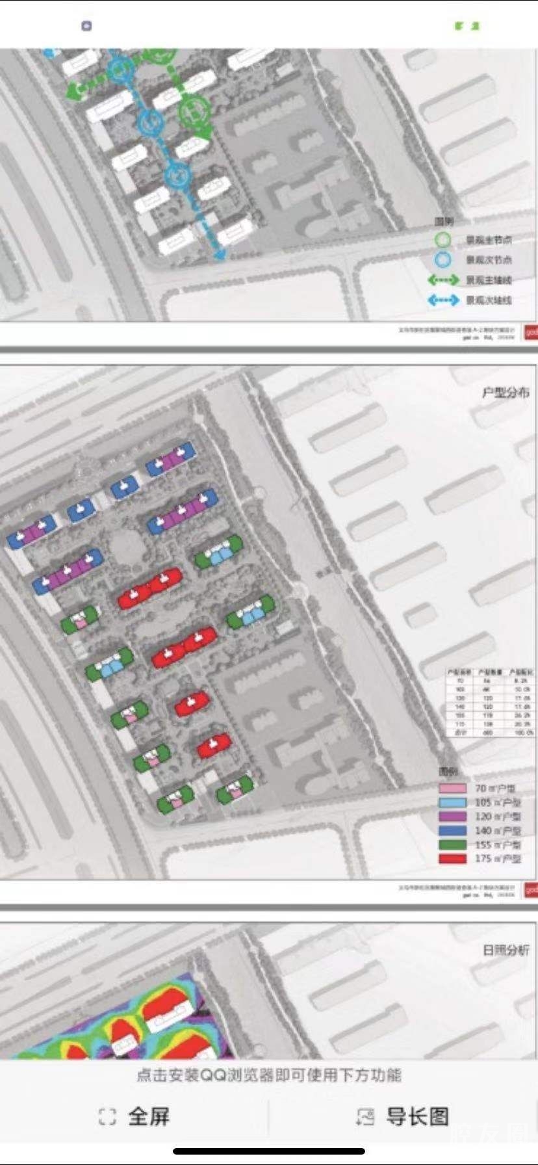Click the red 175㎡户型 legend swatch
The height and width of the screenshot is (1165, 538).
[452, 859]
